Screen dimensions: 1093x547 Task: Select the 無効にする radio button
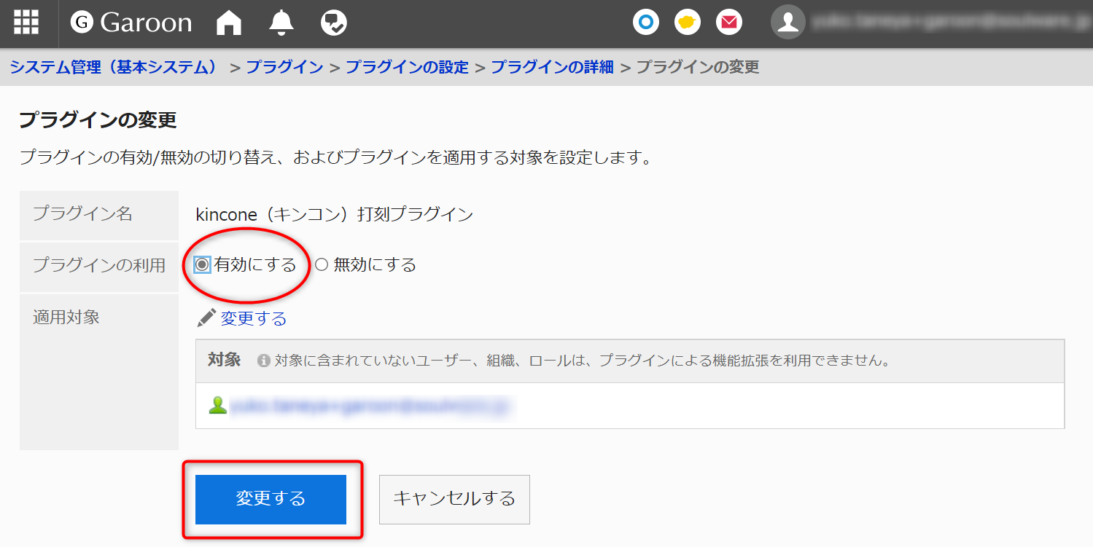pos(321,264)
